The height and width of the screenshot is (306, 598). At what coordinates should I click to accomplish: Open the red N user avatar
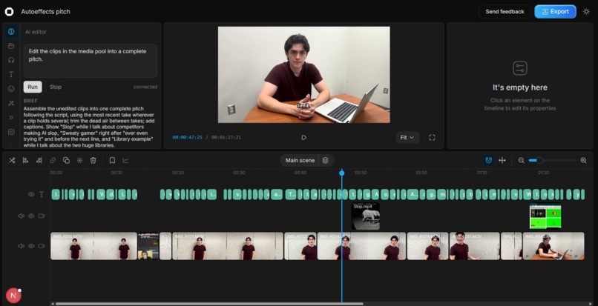coord(14,296)
